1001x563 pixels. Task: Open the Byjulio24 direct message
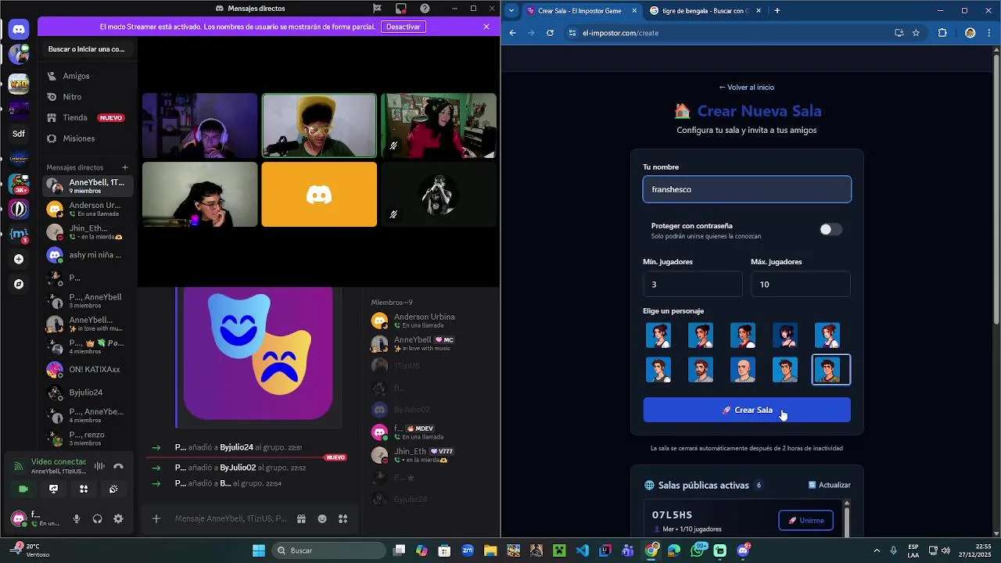(87, 393)
